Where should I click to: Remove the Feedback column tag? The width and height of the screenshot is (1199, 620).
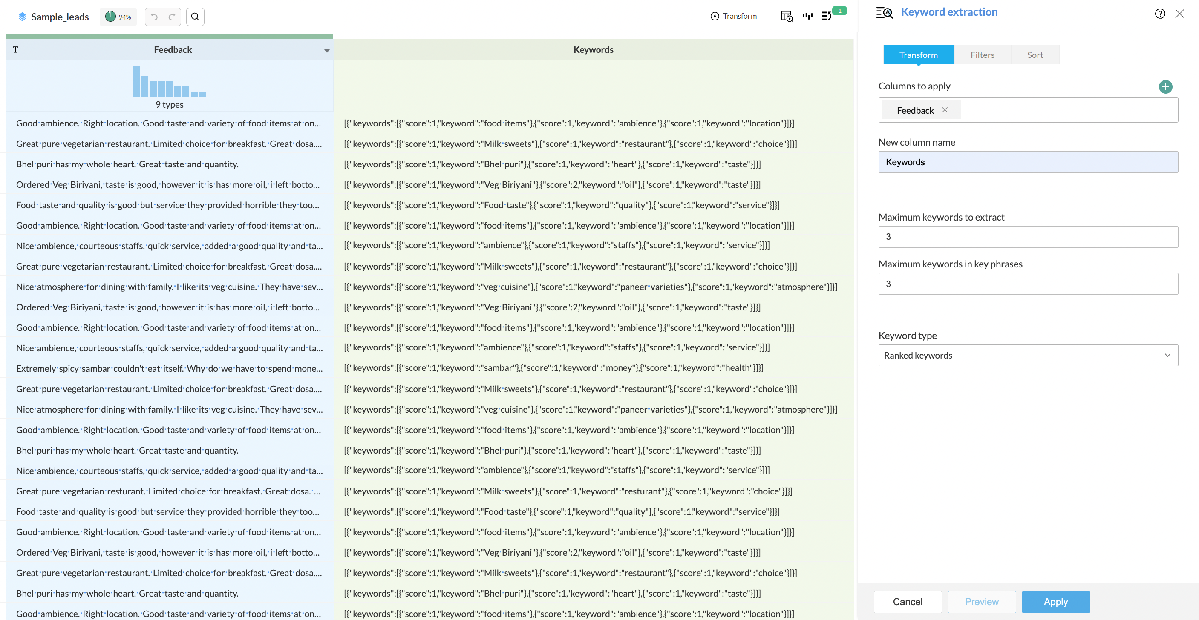(945, 110)
